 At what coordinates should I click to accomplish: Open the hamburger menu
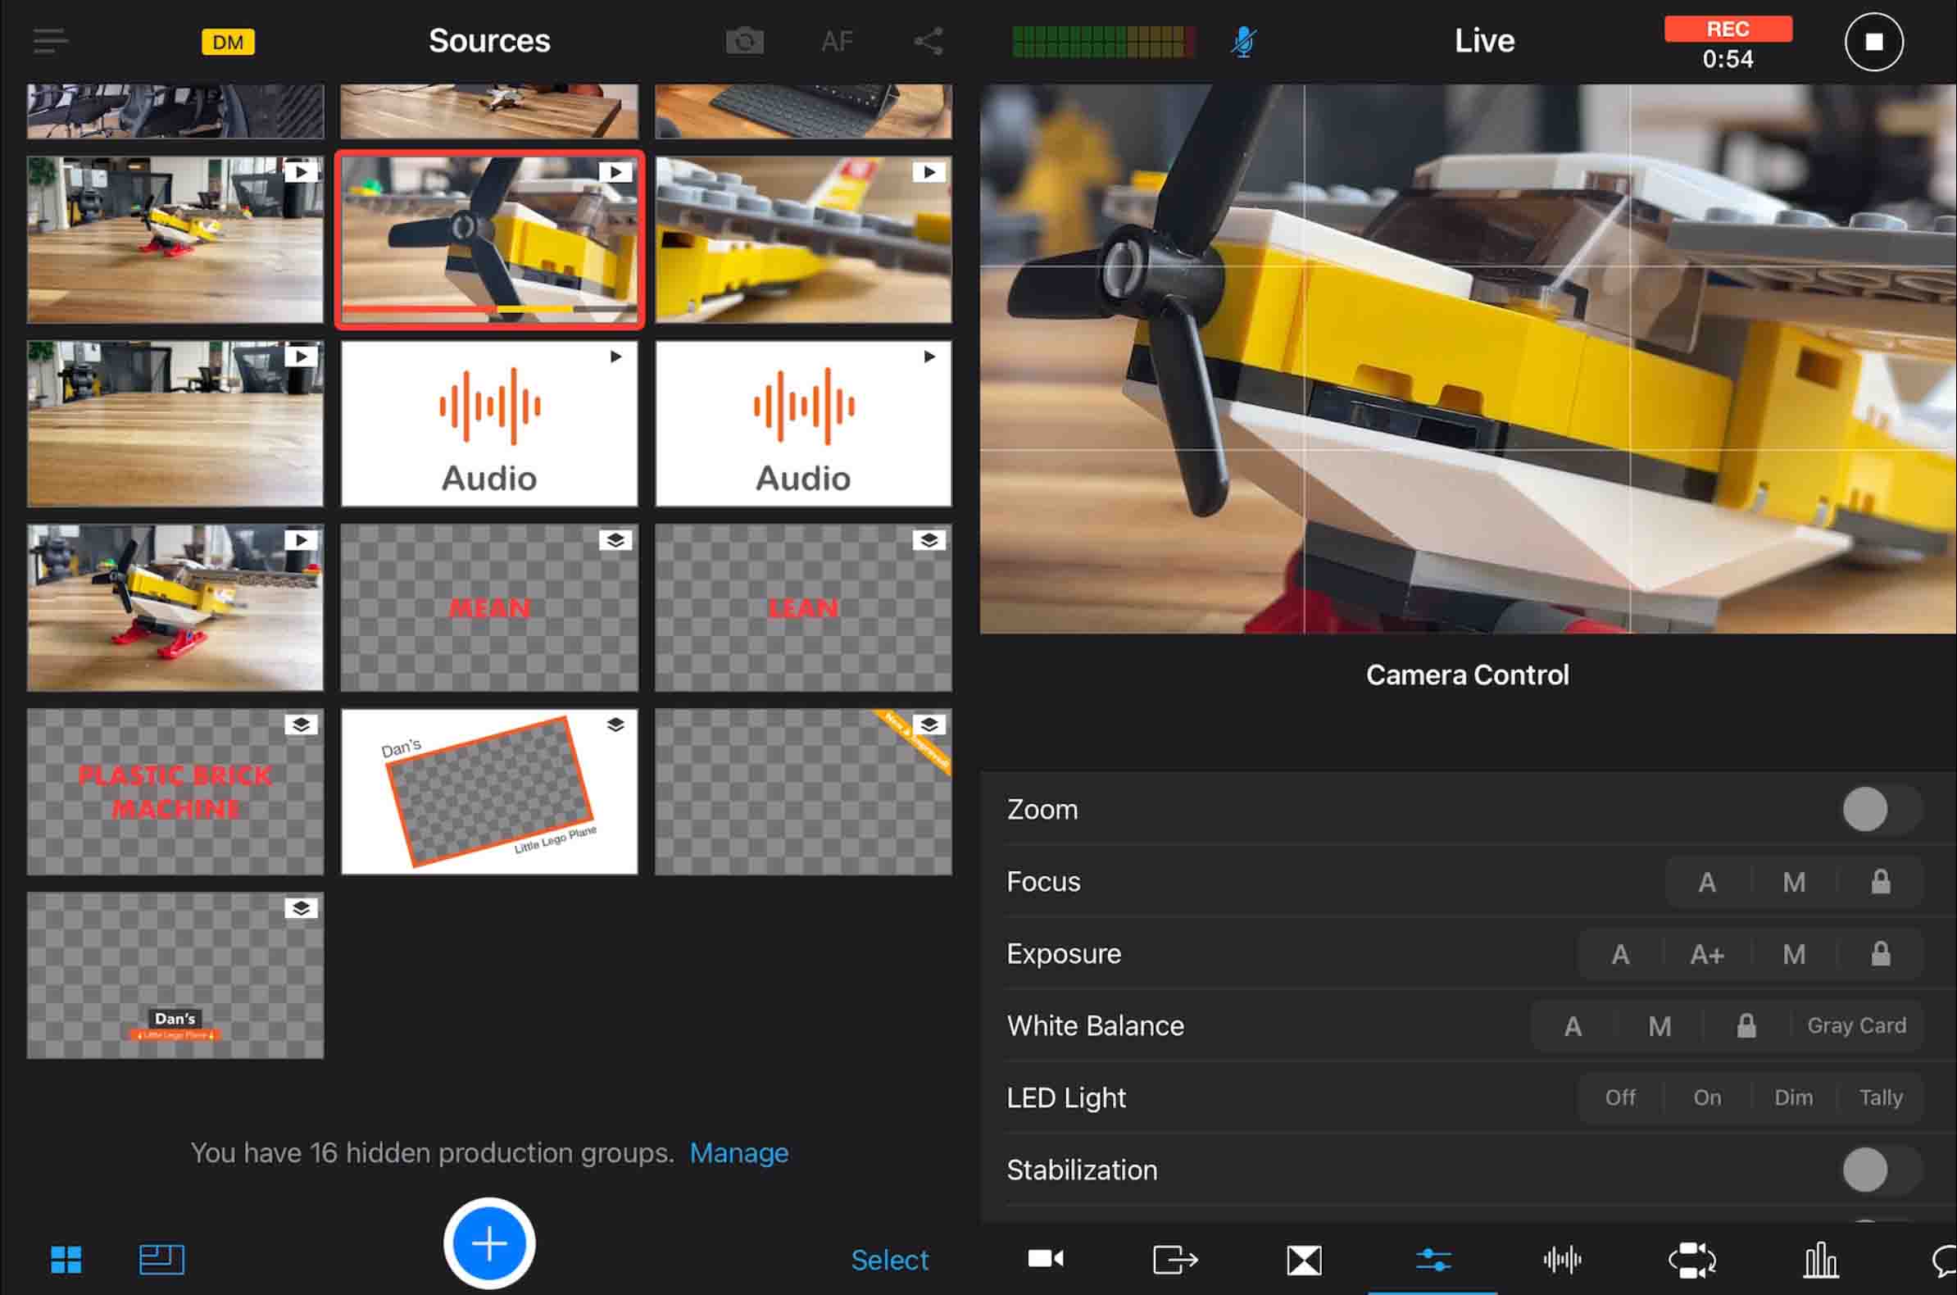[x=50, y=40]
